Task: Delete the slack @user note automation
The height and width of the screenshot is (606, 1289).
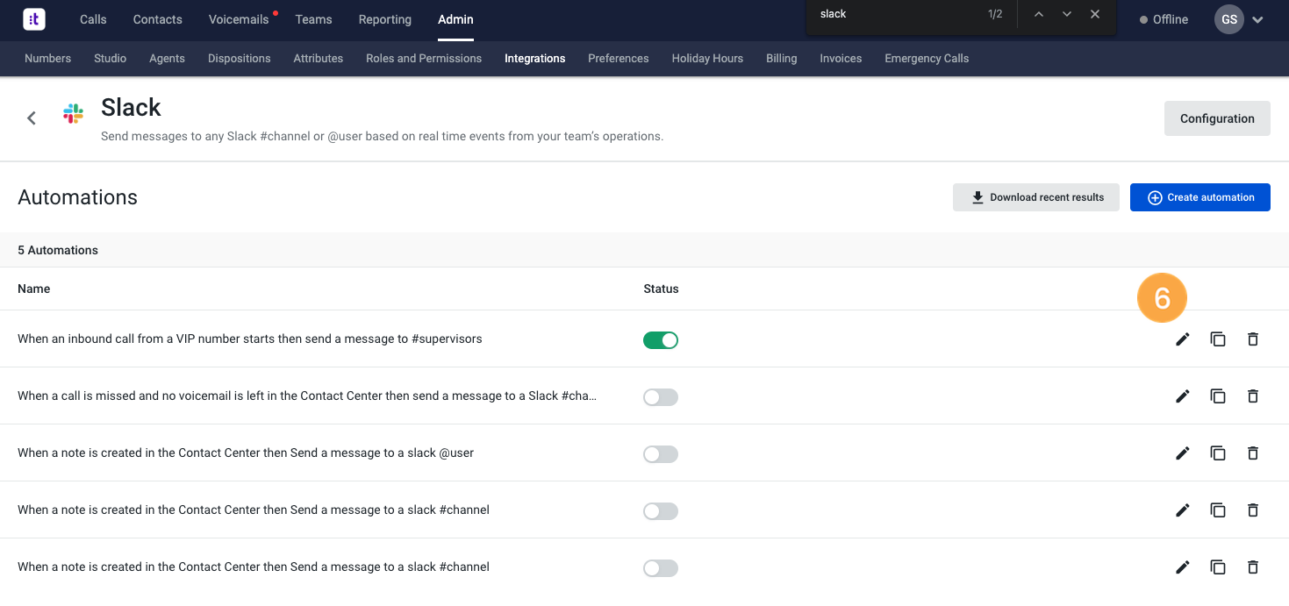Action: pyautogui.click(x=1253, y=453)
